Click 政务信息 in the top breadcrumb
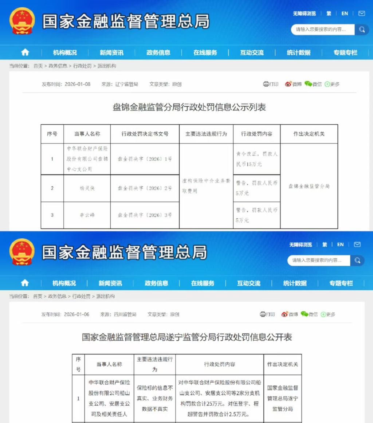The image size is (373, 423). coord(58,66)
